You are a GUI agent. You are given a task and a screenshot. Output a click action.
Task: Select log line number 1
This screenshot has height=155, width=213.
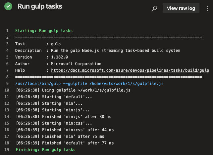(x=7, y=31)
